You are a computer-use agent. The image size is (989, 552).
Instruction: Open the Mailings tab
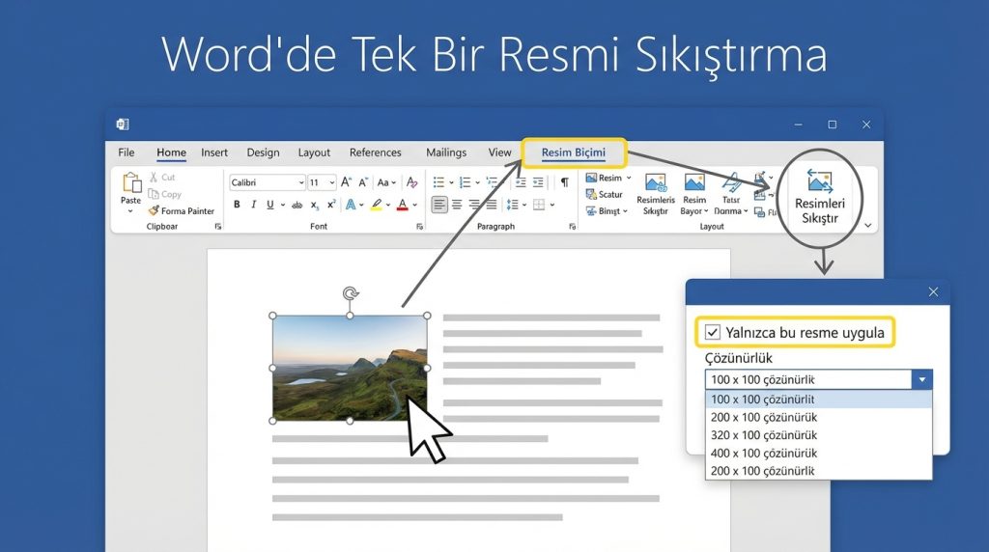click(x=446, y=152)
